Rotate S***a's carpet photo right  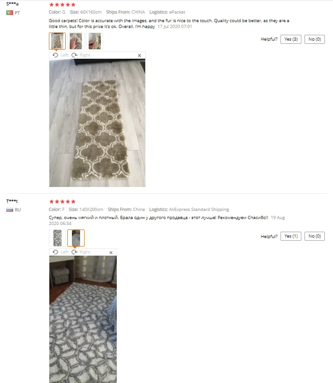click(81, 55)
